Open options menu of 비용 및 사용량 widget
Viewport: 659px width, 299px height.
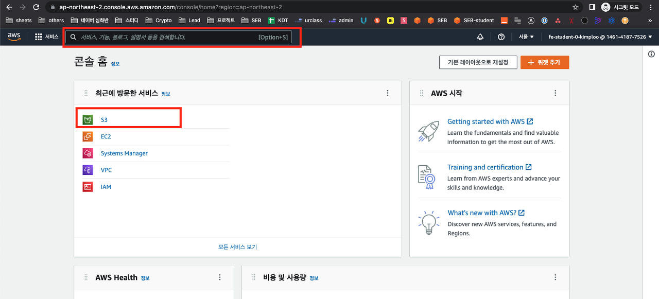(556, 277)
